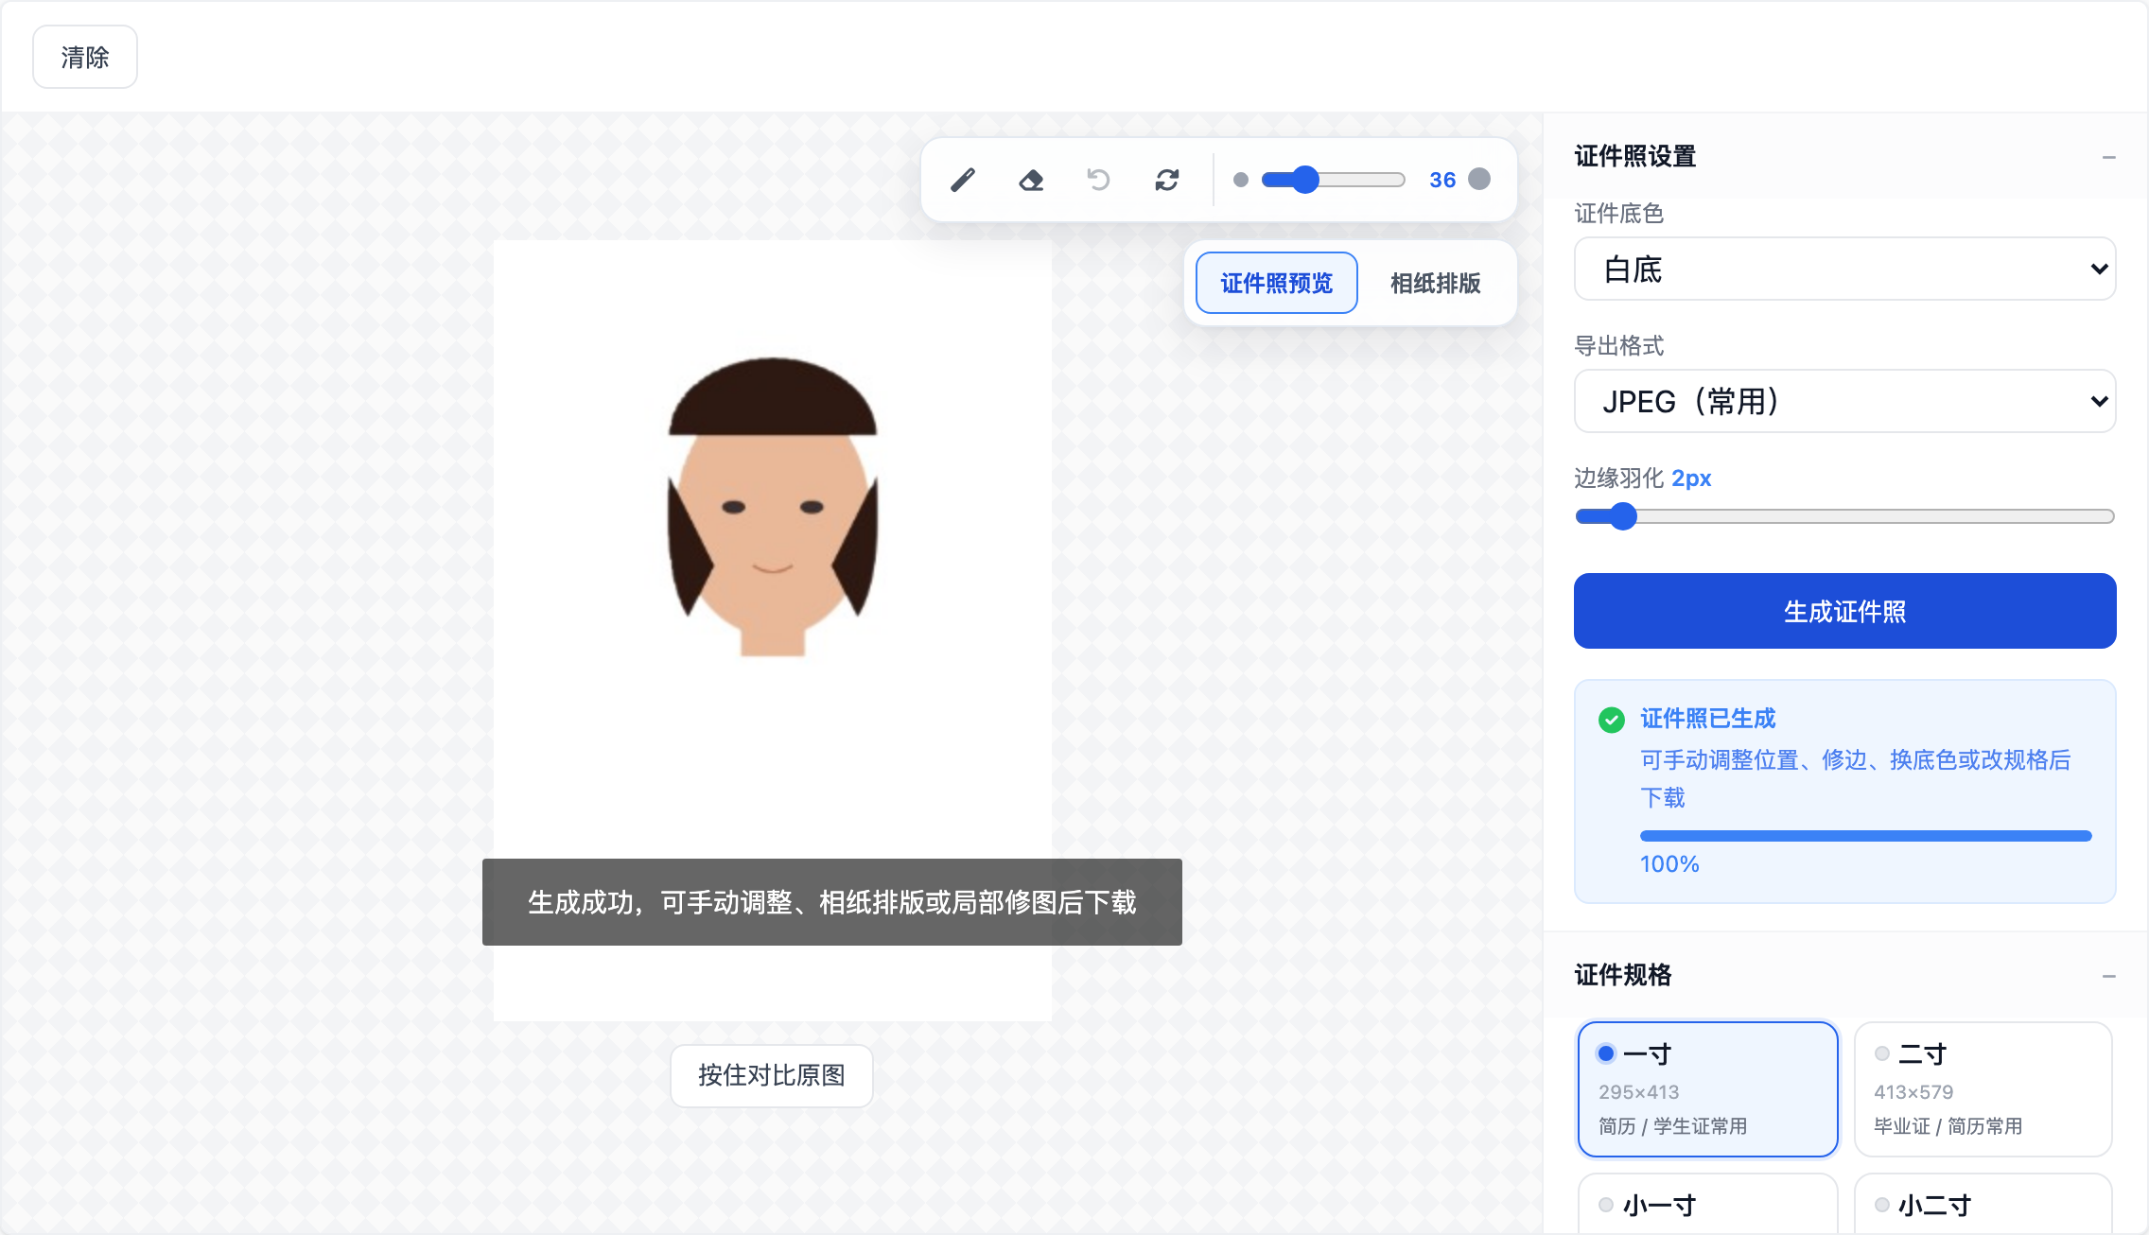Click the 100% progress bar

1865,836
